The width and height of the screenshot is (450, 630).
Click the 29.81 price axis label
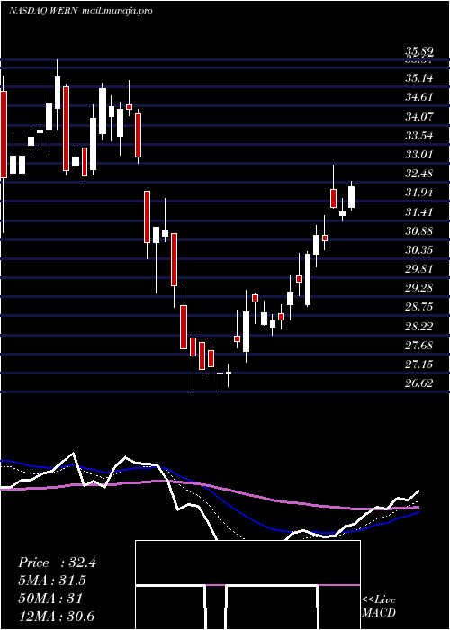click(419, 269)
